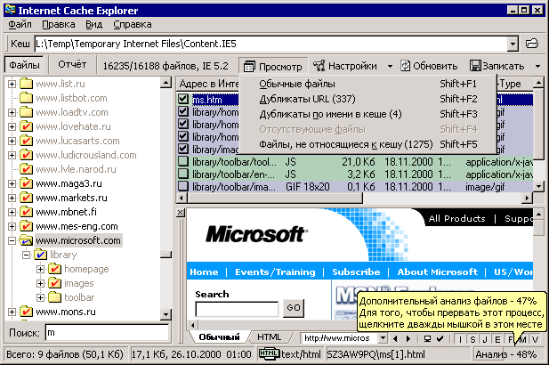Close the preview pane with X button
This screenshot has height=365, width=549.
point(181,212)
